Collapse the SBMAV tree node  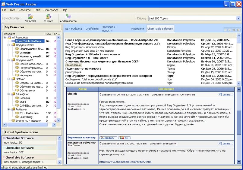9,79
